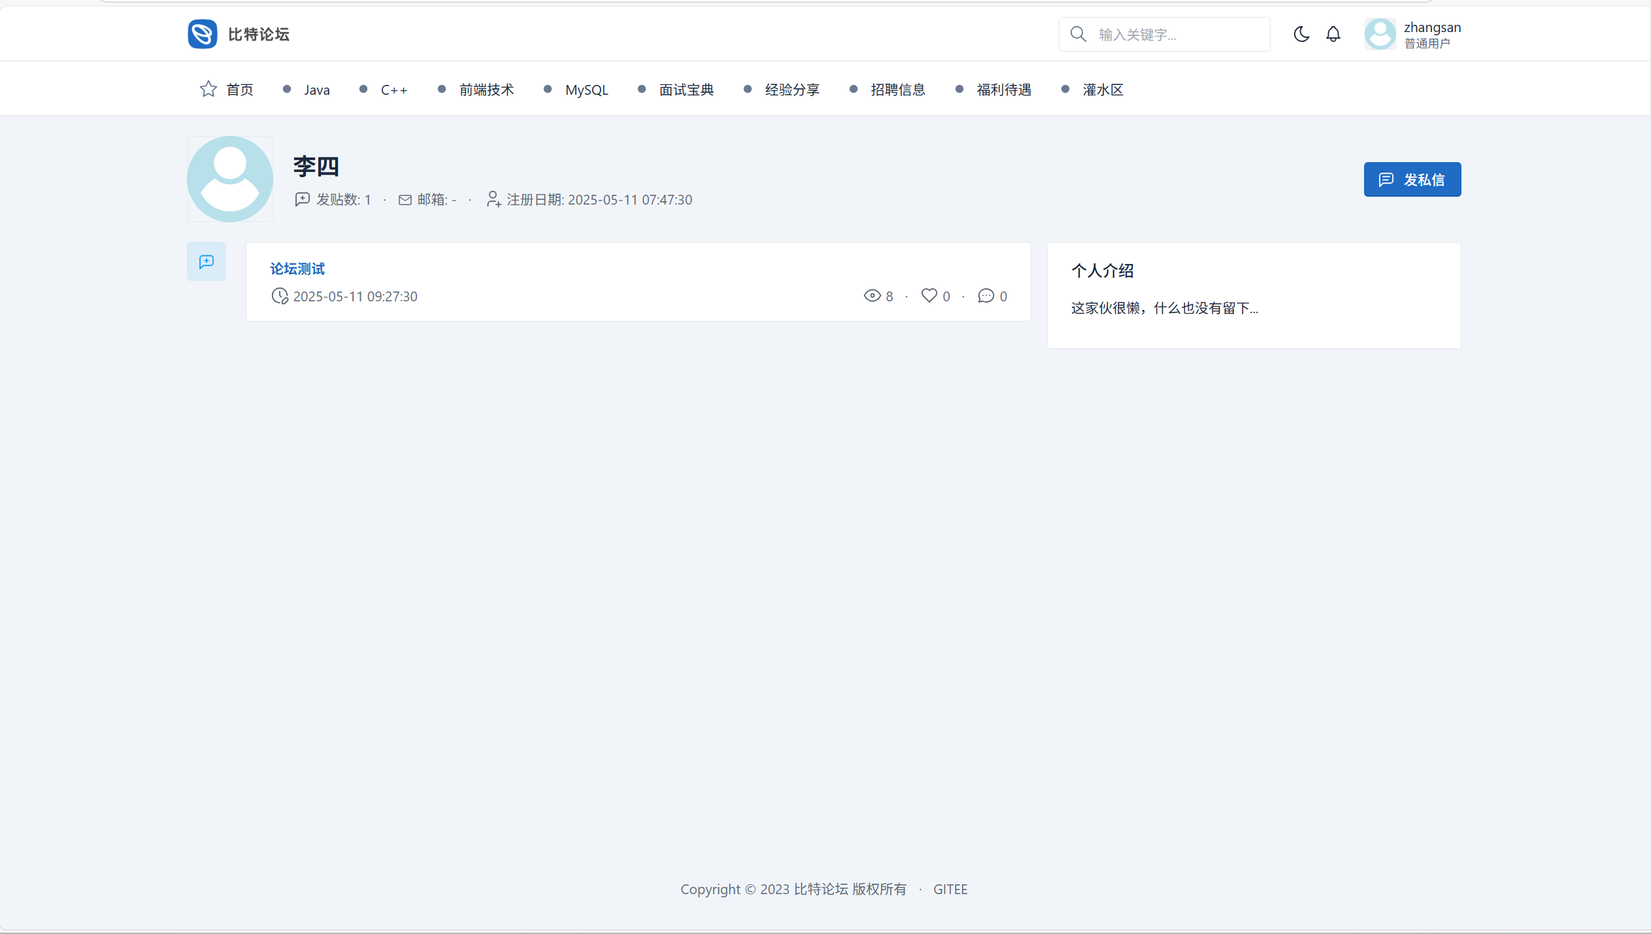Open the 灌水区 board
Screen dimensions: 1651x934
pos(1103,90)
